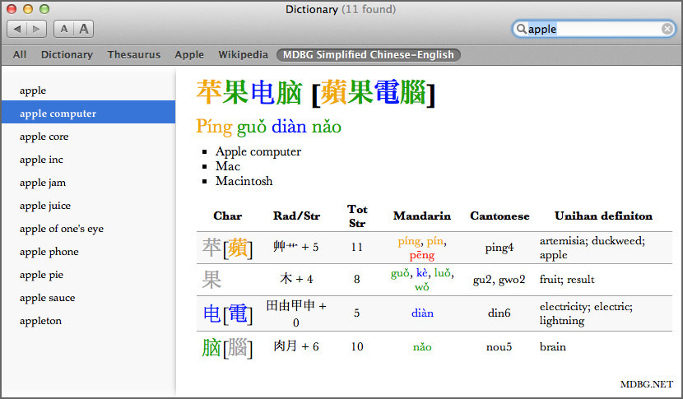Click the 'Mac' definition bullet
Image resolution: width=683 pixels, height=399 pixels.
(228, 166)
